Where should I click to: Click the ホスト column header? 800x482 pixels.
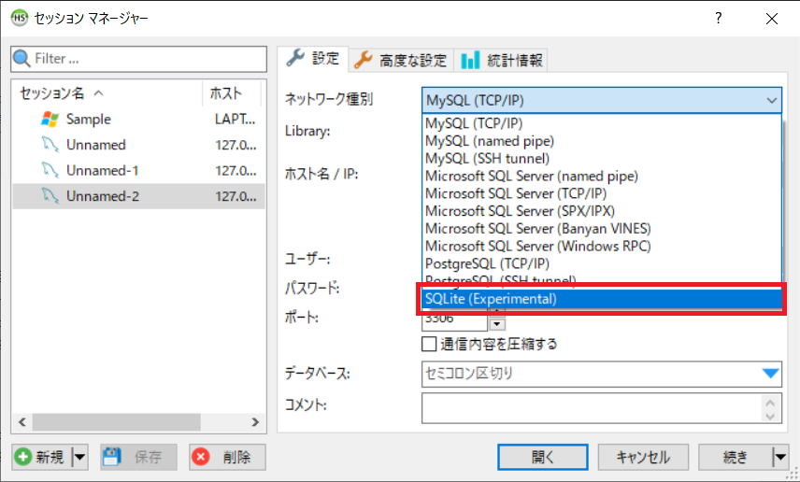(x=232, y=92)
